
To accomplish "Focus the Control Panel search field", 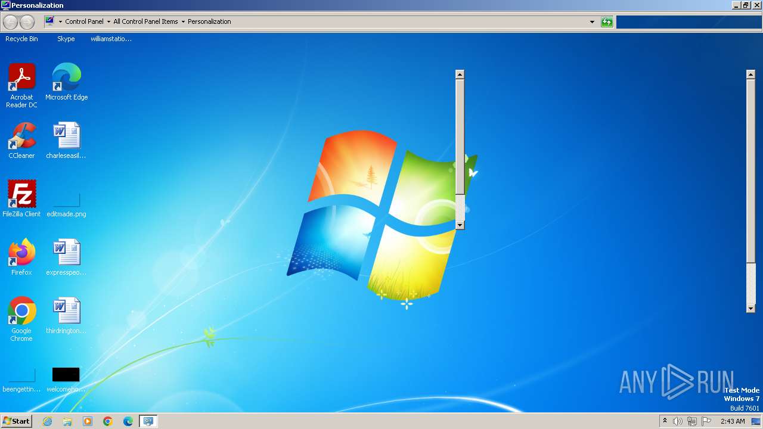I will (688, 22).
